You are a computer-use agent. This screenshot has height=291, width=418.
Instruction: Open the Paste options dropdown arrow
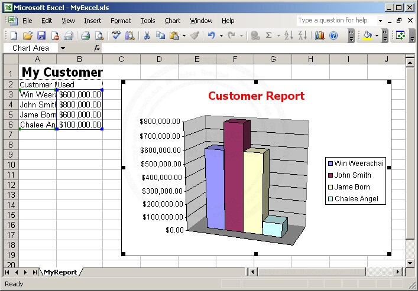tap(184, 35)
